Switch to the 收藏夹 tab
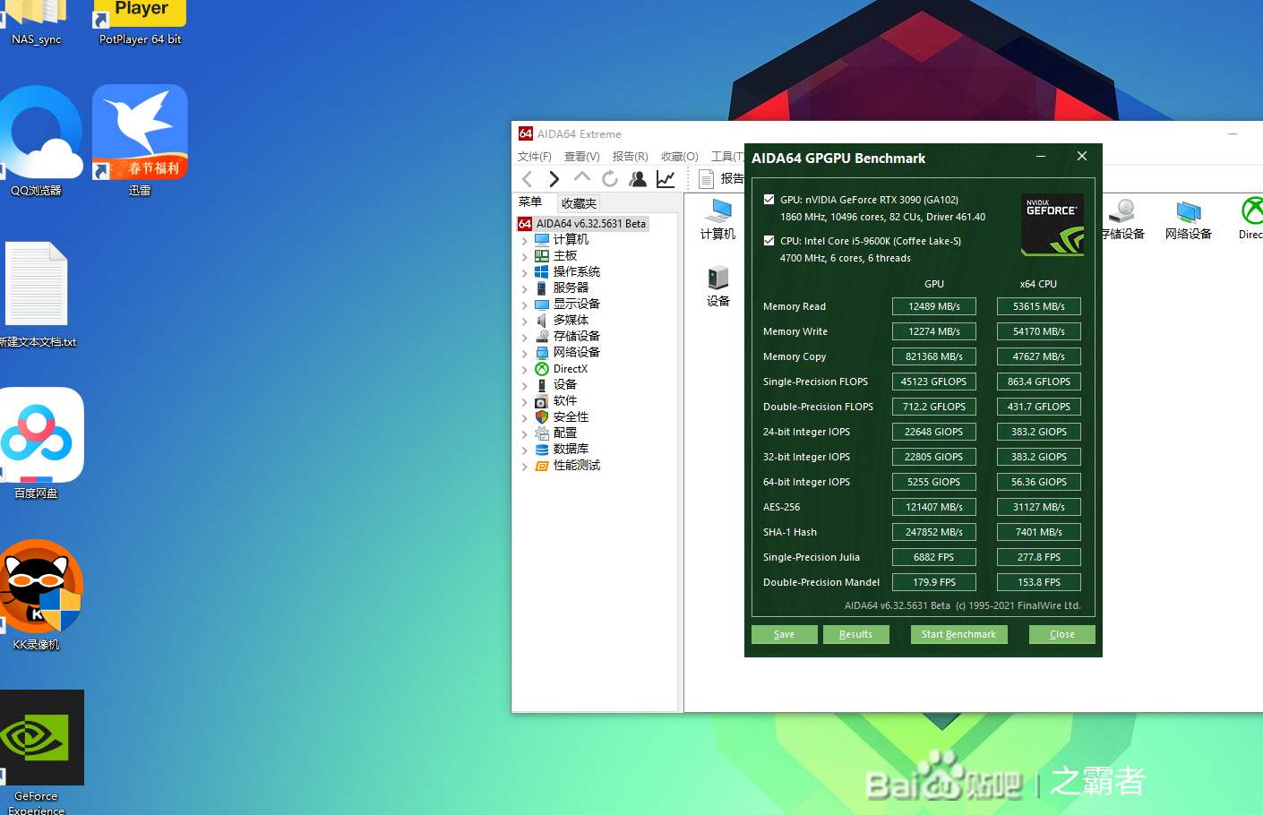Image resolution: width=1263 pixels, height=815 pixels. click(580, 203)
